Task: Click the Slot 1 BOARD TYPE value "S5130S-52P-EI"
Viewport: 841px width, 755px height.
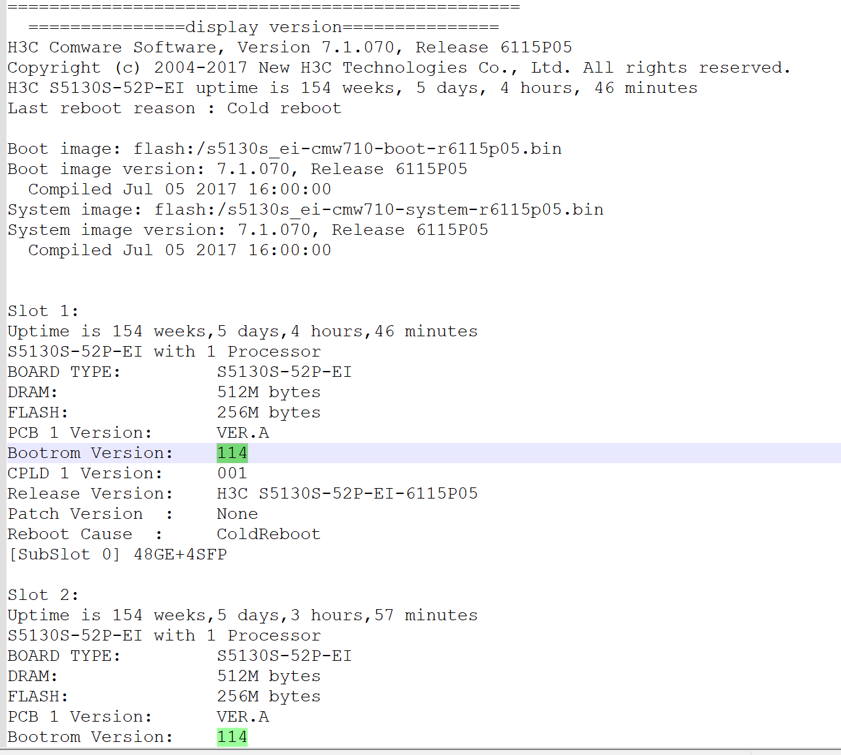Action: (285, 372)
